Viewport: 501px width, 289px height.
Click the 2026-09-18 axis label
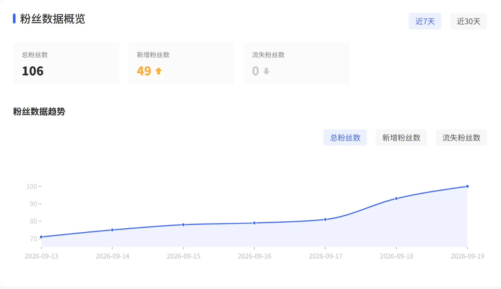[397, 256]
